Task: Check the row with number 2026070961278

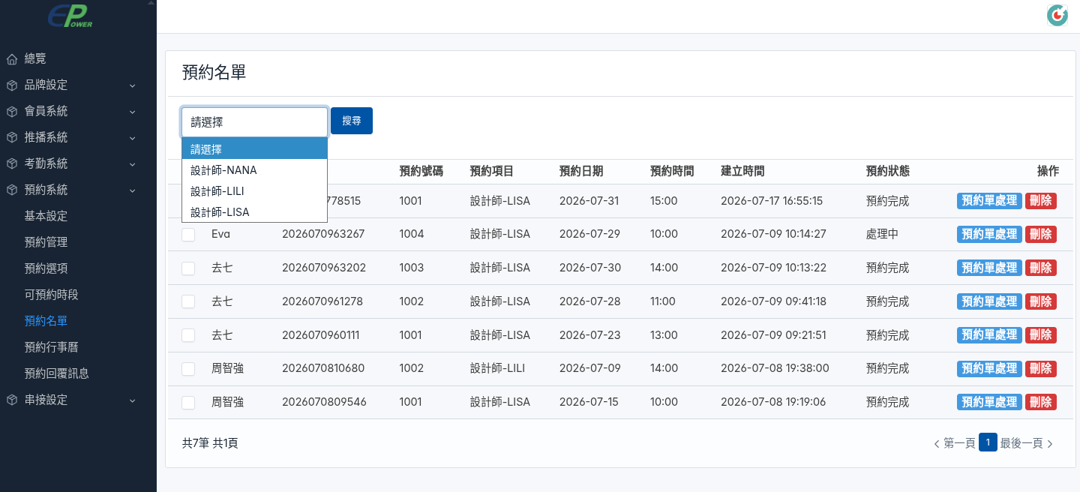Action: tap(188, 301)
